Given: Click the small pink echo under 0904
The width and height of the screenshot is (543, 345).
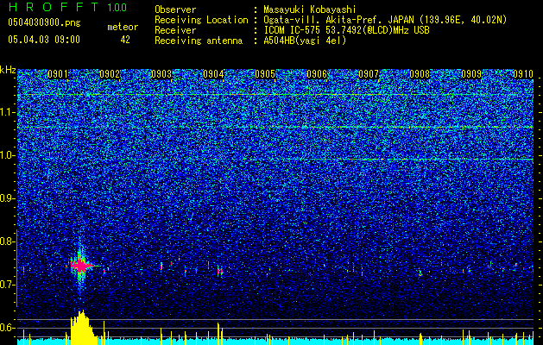Looking at the screenshot, I should point(219,272).
